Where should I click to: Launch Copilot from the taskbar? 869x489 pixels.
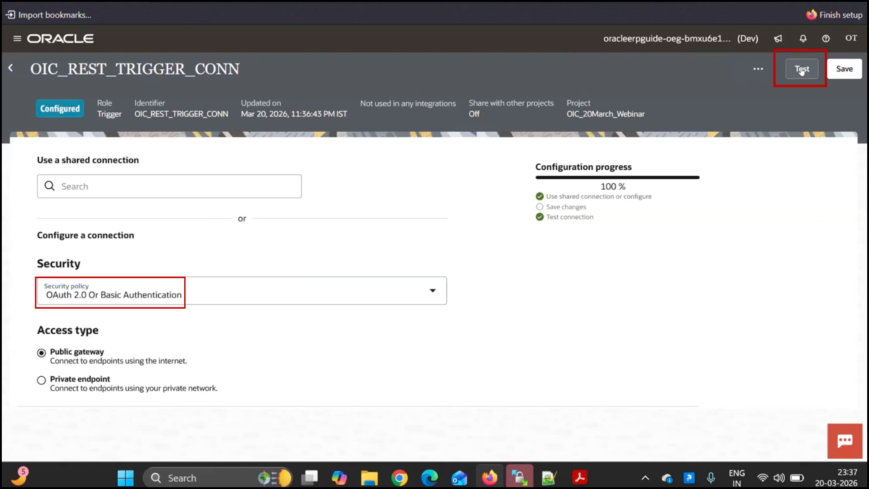(339, 478)
